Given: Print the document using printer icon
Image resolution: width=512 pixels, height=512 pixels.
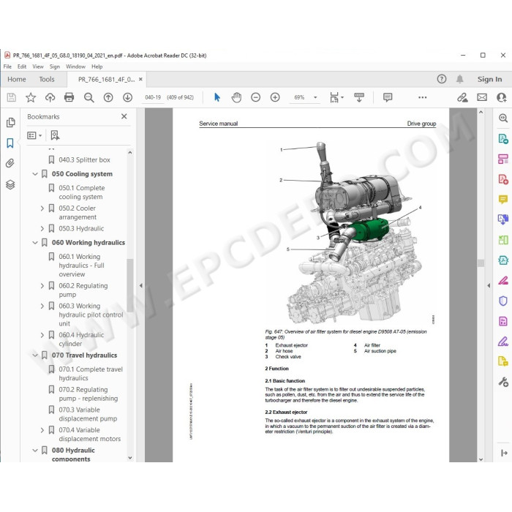Looking at the screenshot, I should coord(69,97).
